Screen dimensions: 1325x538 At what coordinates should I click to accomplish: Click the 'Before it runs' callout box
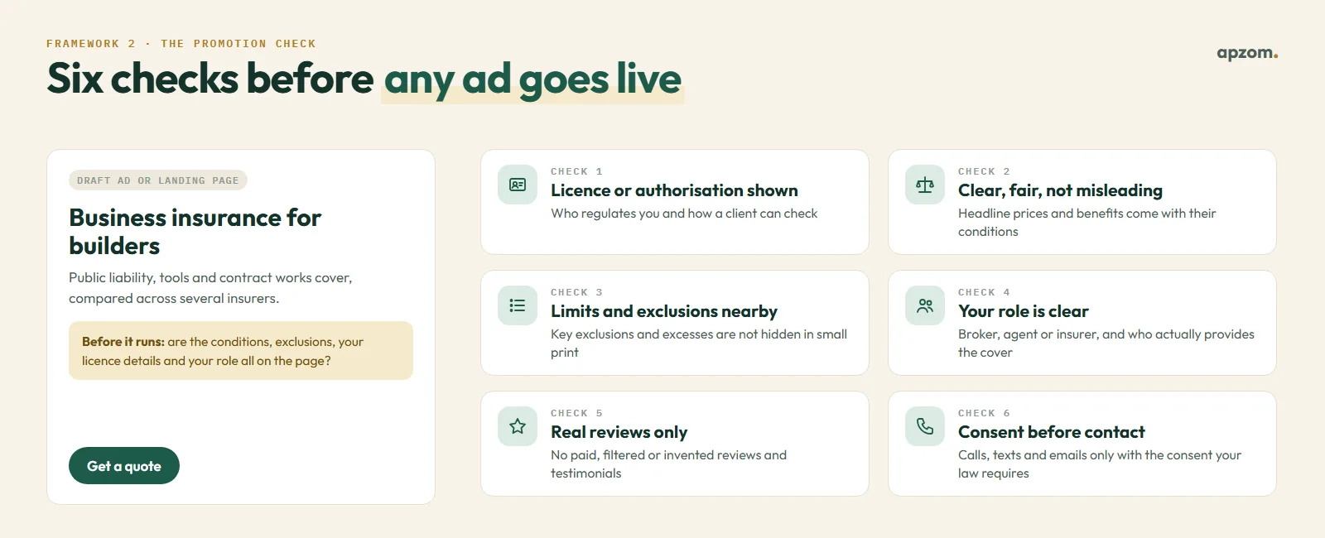[x=241, y=351]
